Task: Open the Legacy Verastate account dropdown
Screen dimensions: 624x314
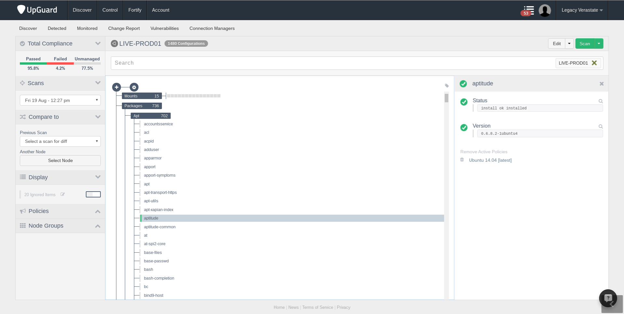Action: click(x=582, y=10)
